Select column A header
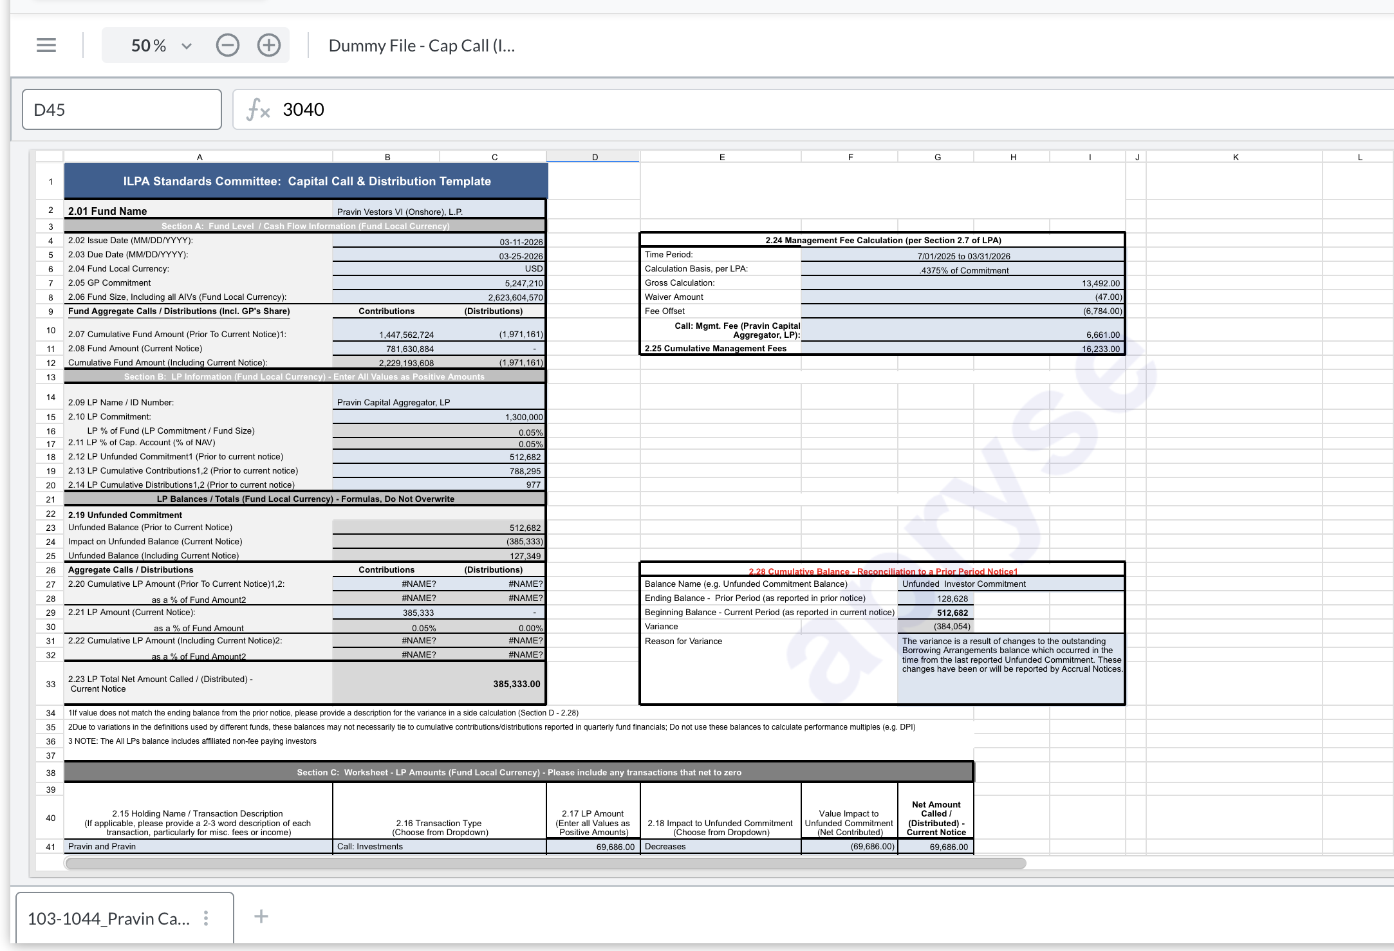The width and height of the screenshot is (1394, 951). [x=199, y=157]
